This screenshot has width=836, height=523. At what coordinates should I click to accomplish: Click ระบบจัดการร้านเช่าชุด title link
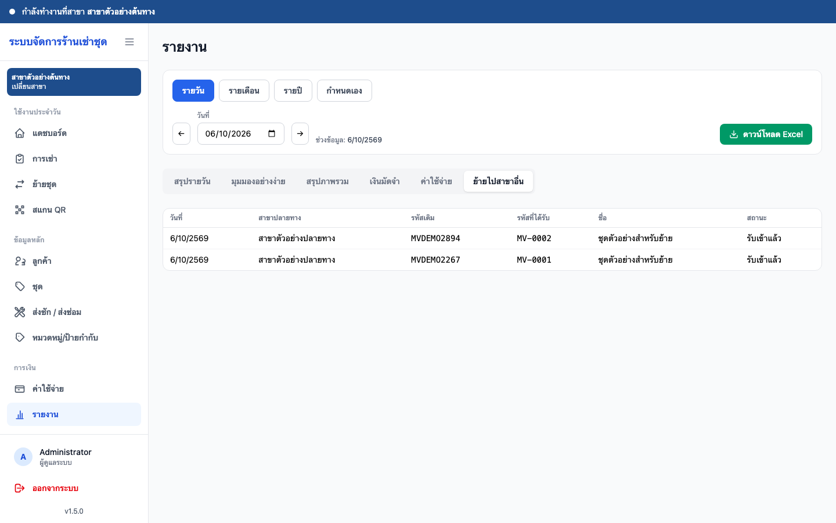click(x=58, y=42)
